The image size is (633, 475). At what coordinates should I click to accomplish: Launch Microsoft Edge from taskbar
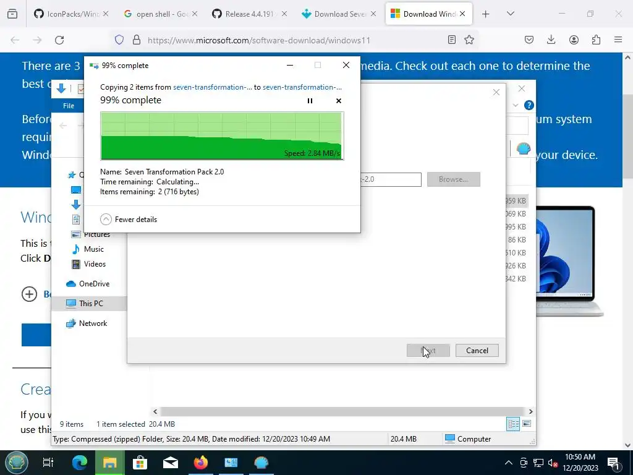[80, 463]
